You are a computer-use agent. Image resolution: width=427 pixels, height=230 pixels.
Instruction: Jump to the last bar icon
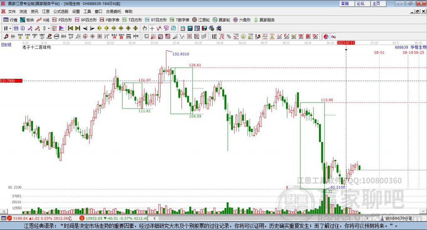pos(78,28)
